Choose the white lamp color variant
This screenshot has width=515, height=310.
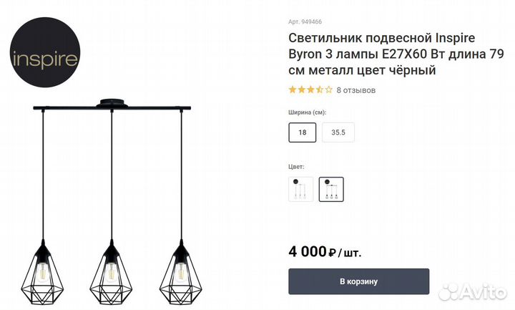(x=301, y=189)
